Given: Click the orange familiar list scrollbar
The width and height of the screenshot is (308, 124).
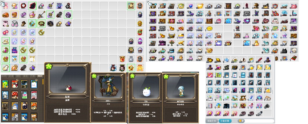Looking at the screenshot, I should pos(43,82).
